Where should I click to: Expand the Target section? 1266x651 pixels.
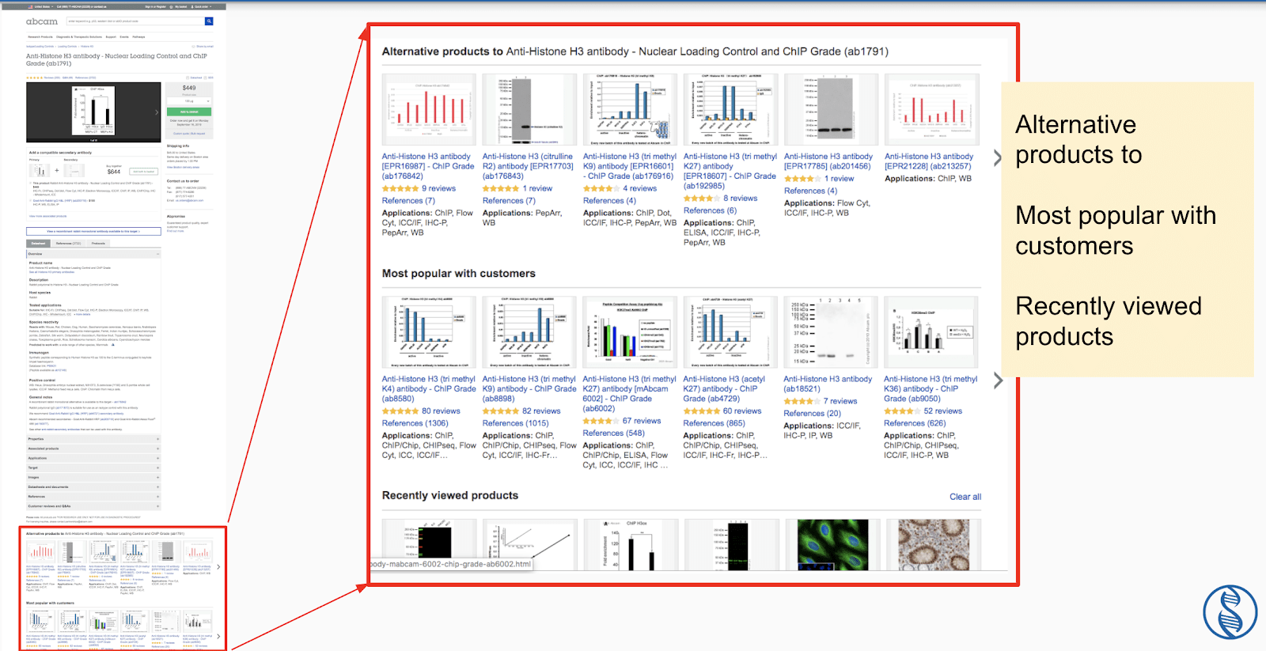pyautogui.click(x=93, y=467)
